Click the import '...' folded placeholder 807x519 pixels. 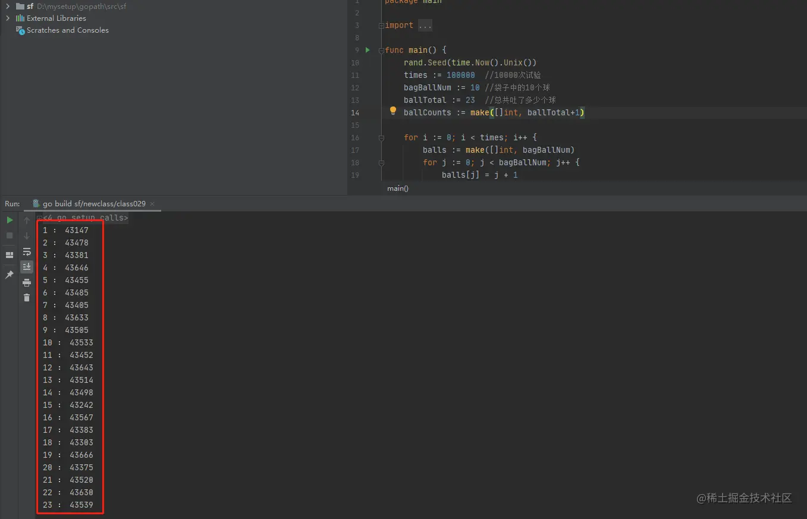425,25
